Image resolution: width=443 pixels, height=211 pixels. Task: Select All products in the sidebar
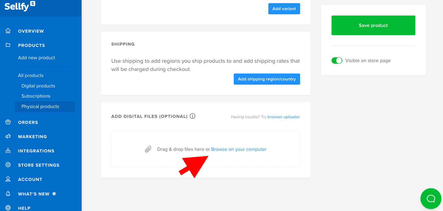(x=30, y=75)
